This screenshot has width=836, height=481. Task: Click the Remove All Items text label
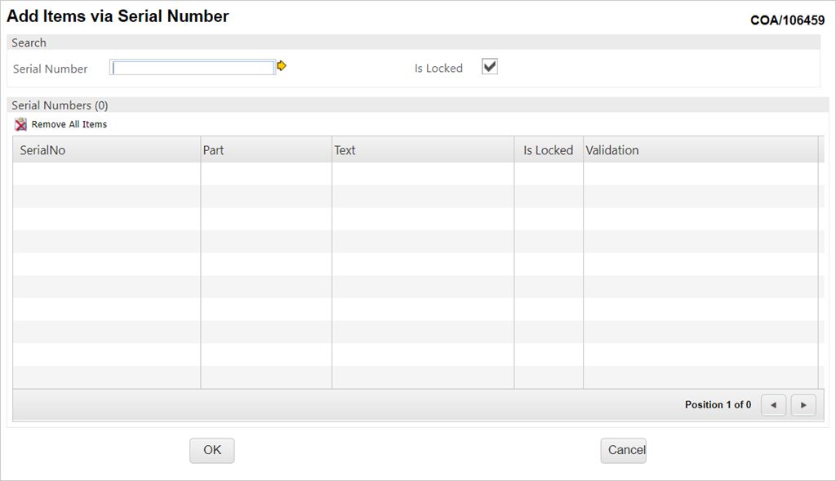[x=69, y=125]
